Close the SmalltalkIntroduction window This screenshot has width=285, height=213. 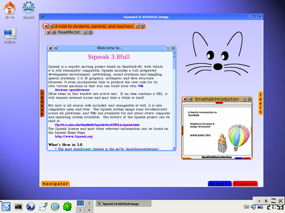coord(185,99)
